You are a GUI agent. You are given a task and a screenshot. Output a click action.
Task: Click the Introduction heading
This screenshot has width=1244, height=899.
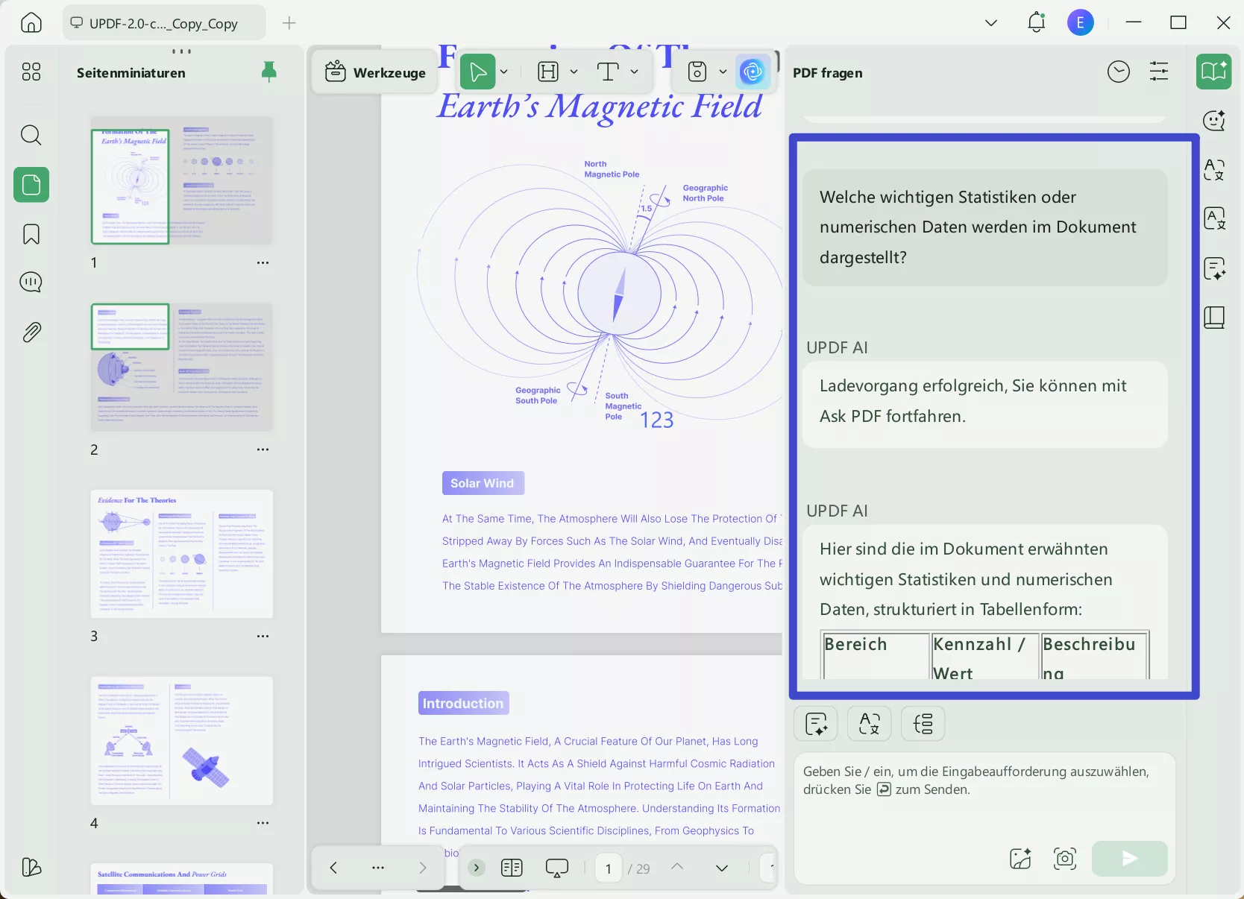point(464,703)
